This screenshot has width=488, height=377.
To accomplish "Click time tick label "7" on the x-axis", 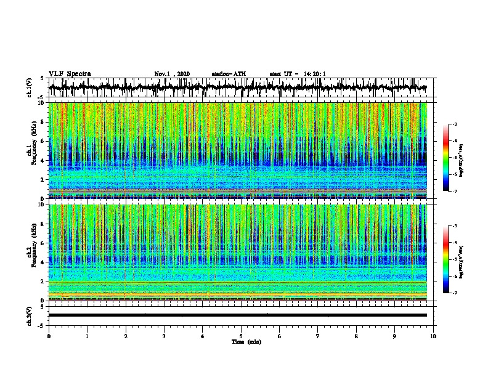I will click(x=318, y=336).
